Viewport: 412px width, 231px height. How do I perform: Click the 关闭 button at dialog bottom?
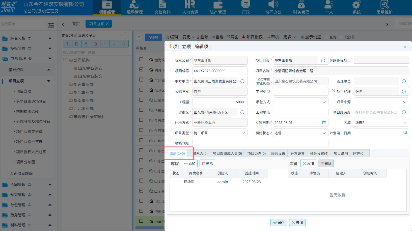point(297,222)
